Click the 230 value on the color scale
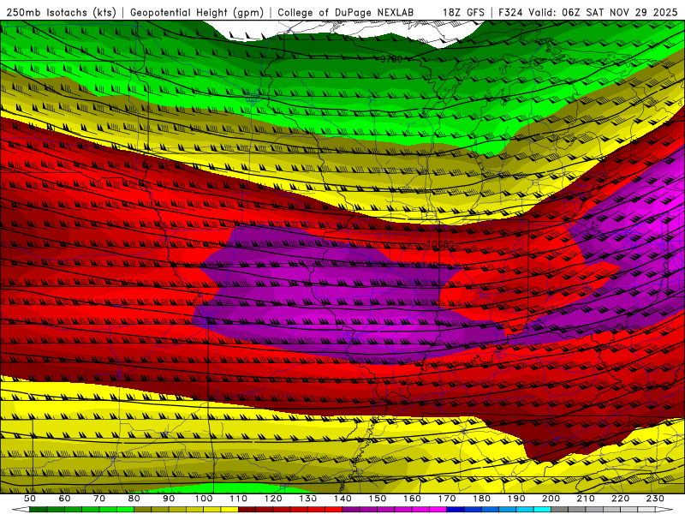This screenshot has width=685, height=514. [655, 499]
